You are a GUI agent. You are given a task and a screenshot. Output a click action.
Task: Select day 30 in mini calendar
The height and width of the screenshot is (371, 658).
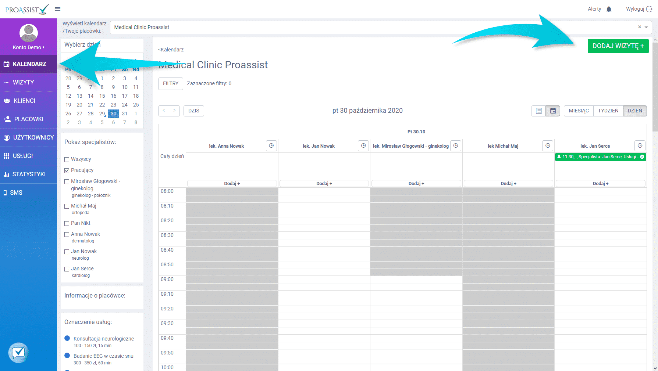point(113,114)
